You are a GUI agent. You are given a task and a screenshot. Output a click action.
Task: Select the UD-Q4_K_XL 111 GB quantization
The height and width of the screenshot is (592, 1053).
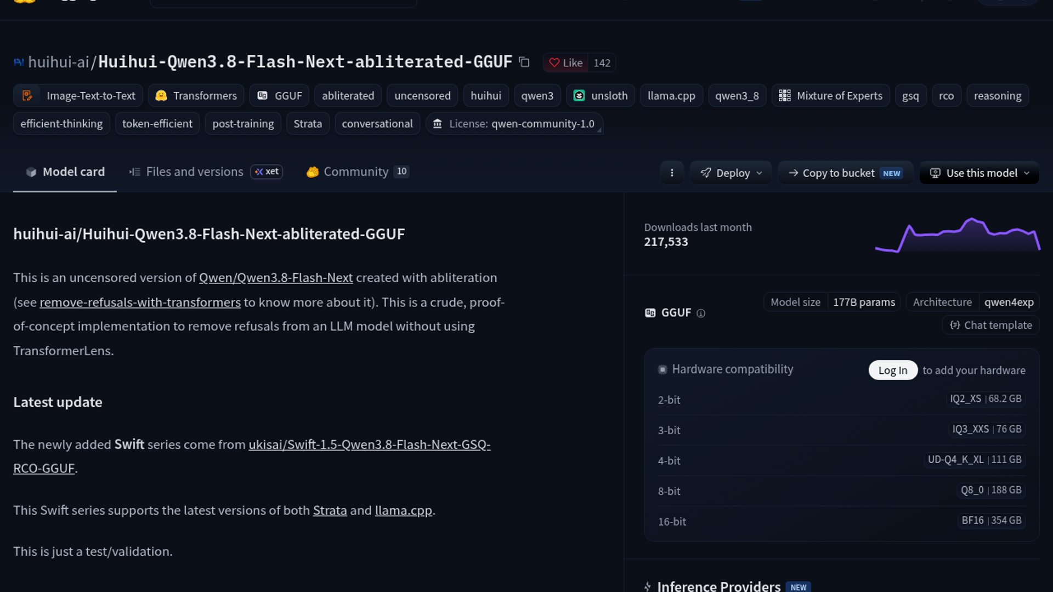(x=975, y=460)
